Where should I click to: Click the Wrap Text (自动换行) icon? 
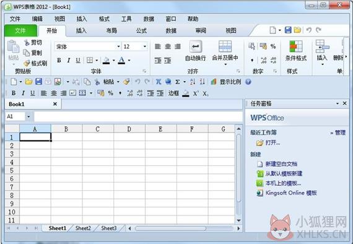pos(196,46)
